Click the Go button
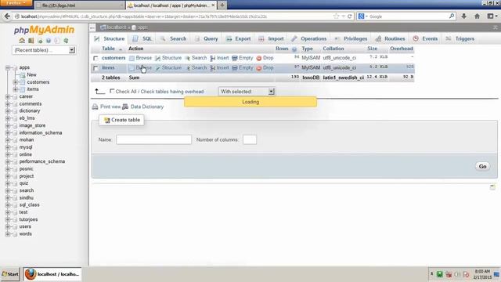 pos(482,166)
